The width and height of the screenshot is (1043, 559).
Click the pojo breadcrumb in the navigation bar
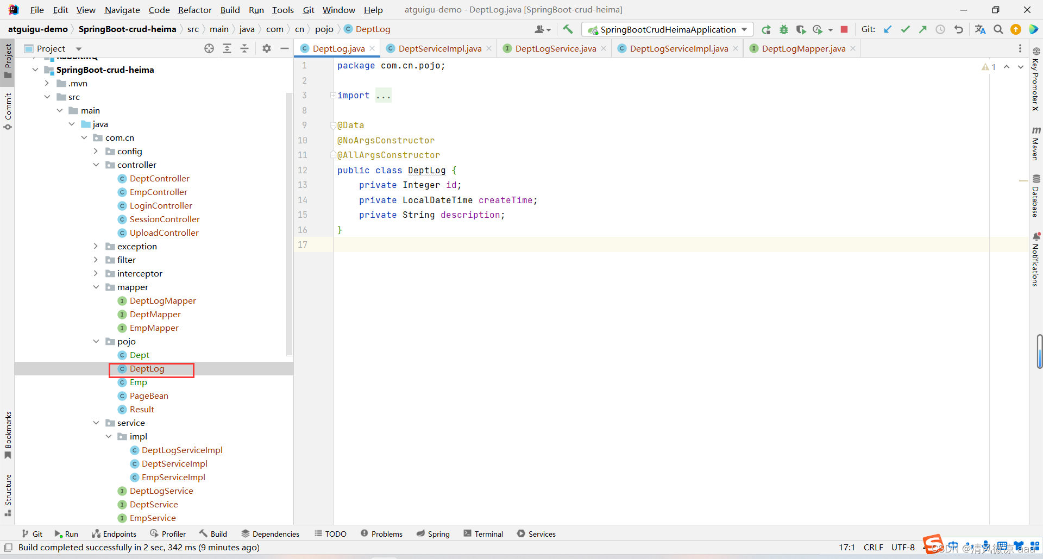point(324,29)
